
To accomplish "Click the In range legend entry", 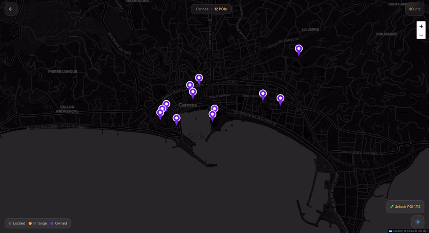I will pyautogui.click(x=38, y=223).
